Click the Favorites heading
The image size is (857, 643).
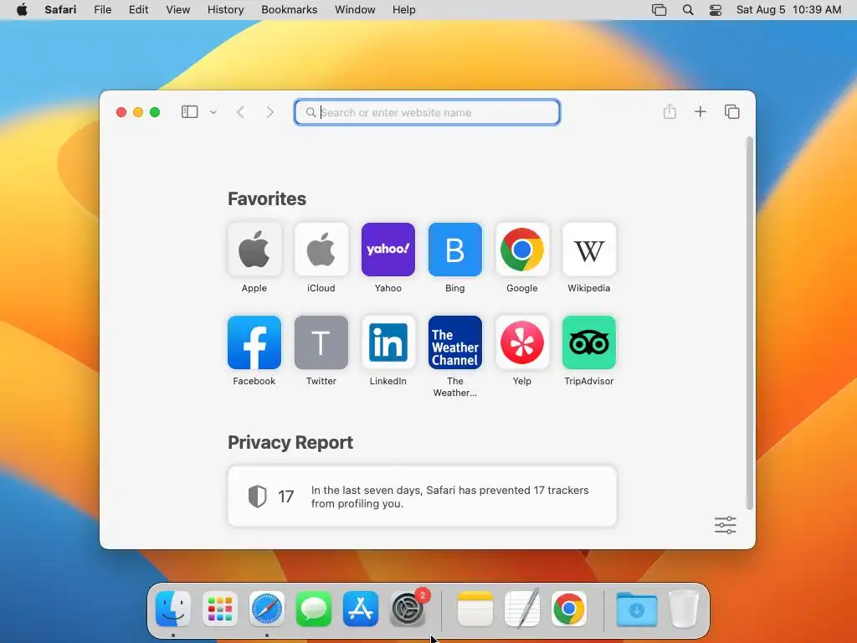(x=267, y=198)
